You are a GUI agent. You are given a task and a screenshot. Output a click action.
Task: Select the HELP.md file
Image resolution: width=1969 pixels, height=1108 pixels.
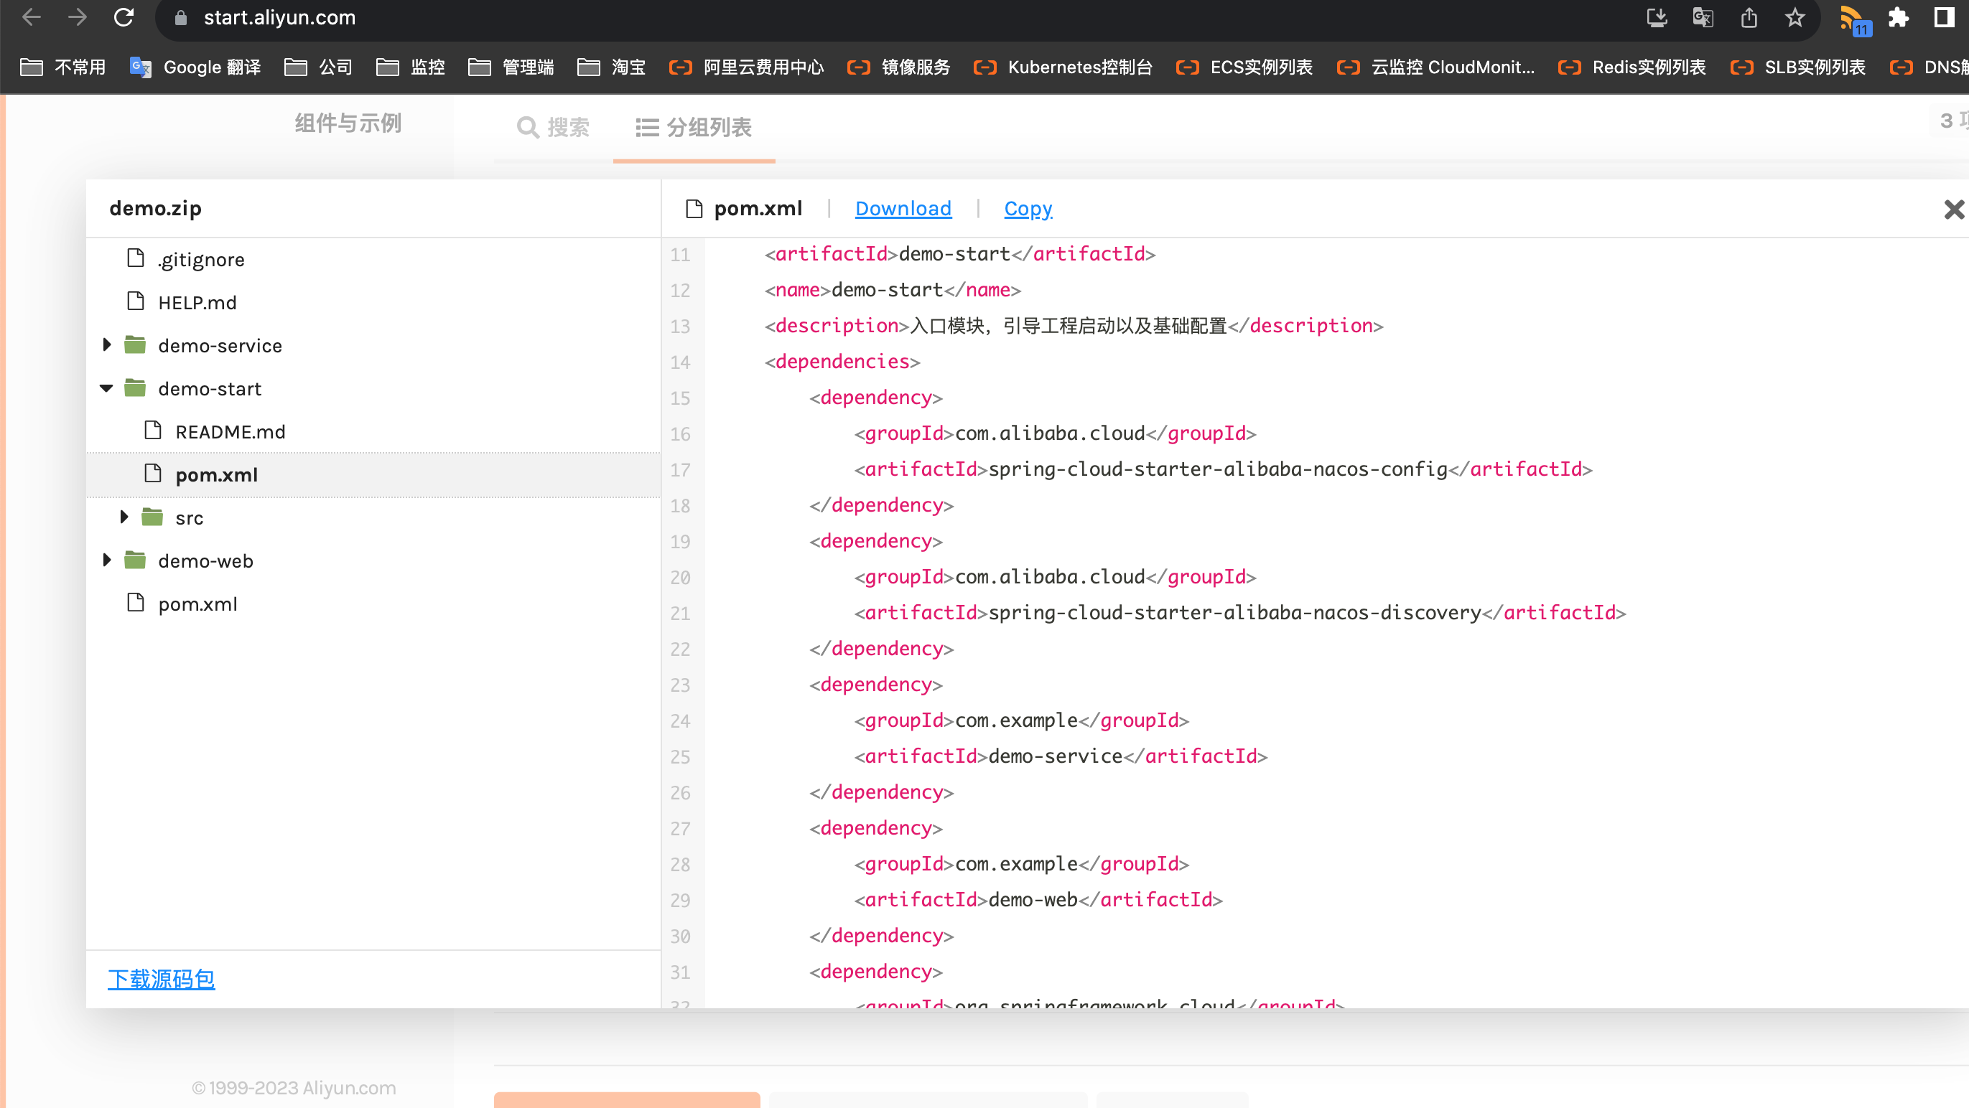(197, 302)
